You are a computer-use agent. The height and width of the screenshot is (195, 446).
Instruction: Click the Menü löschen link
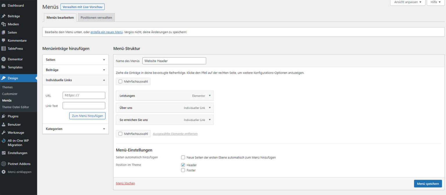[125, 183]
